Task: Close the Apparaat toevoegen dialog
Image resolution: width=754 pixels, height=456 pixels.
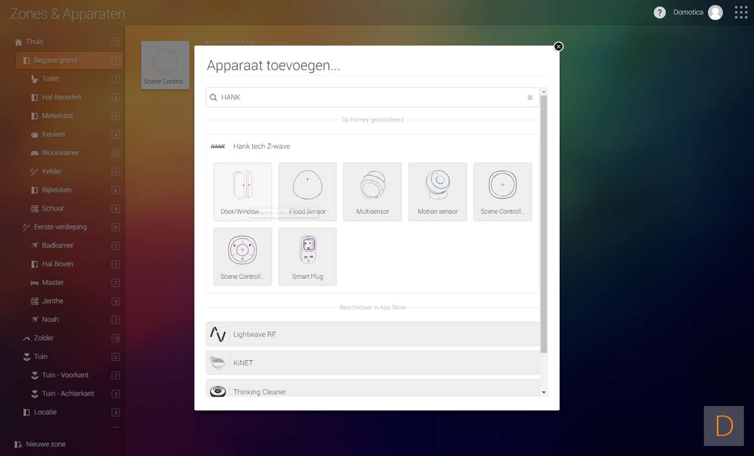Action: tap(559, 47)
